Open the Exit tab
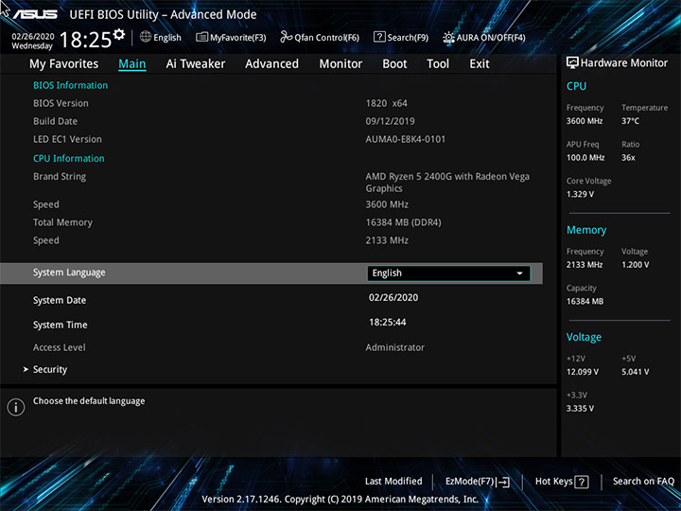Image resolution: width=681 pixels, height=511 pixels. (480, 64)
